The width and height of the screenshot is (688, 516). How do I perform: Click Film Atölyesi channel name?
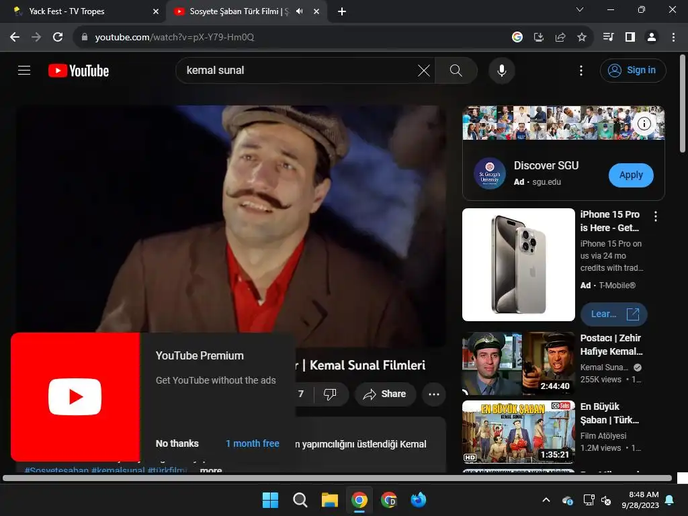[x=603, y=435]
